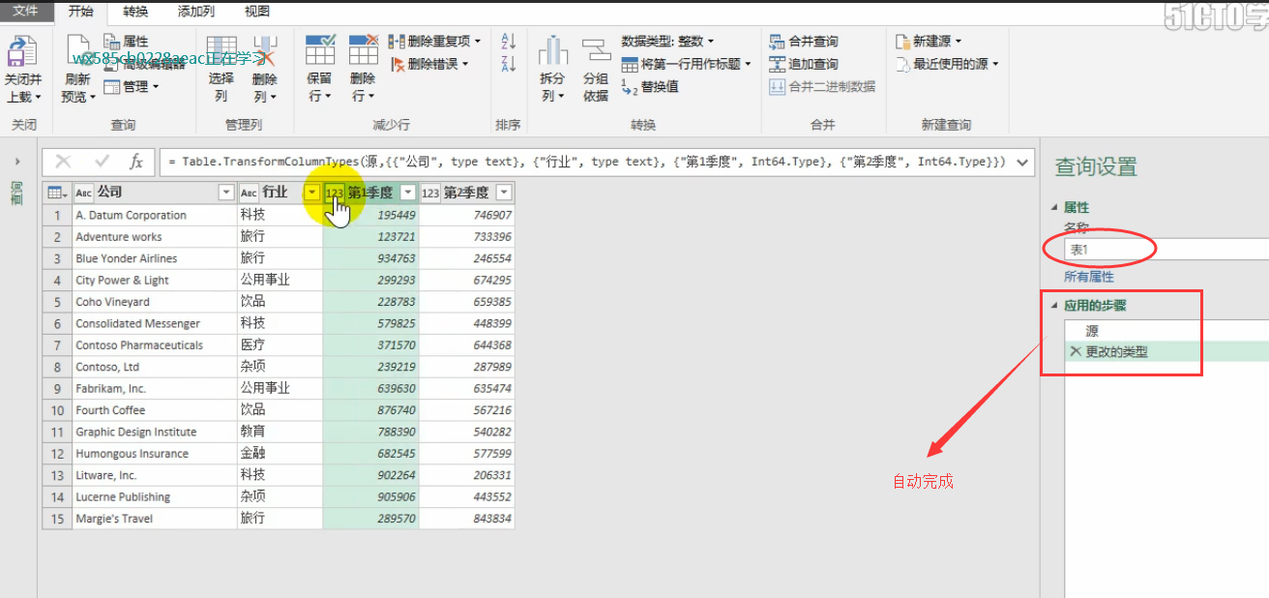Screen dimensions: 1269x598
Task: Click the Blue Yonder Airlines cell
Action: click(x=155, y=258)
